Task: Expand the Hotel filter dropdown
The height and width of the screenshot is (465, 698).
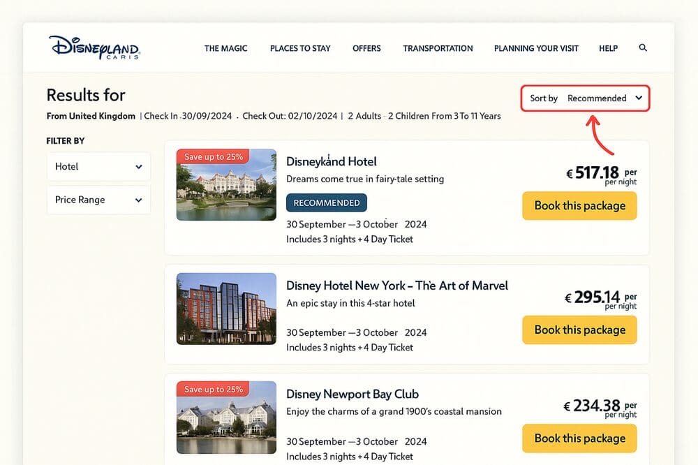Action: point(98,167)
